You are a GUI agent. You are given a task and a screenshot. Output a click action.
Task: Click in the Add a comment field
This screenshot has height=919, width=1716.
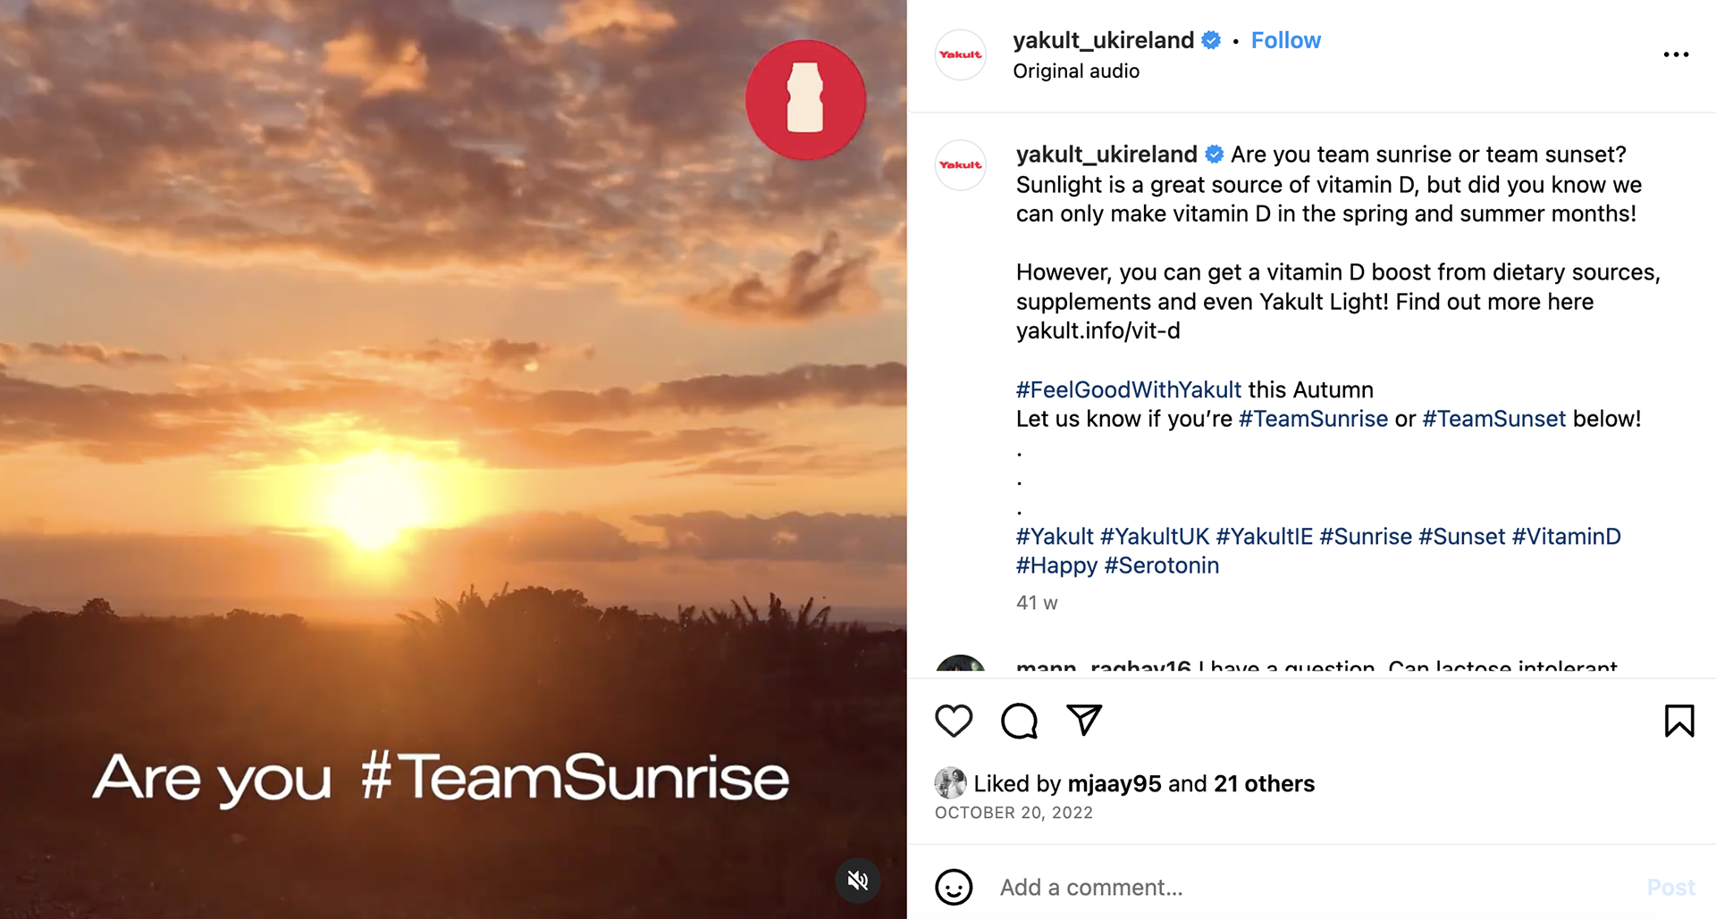[1314, 887]
